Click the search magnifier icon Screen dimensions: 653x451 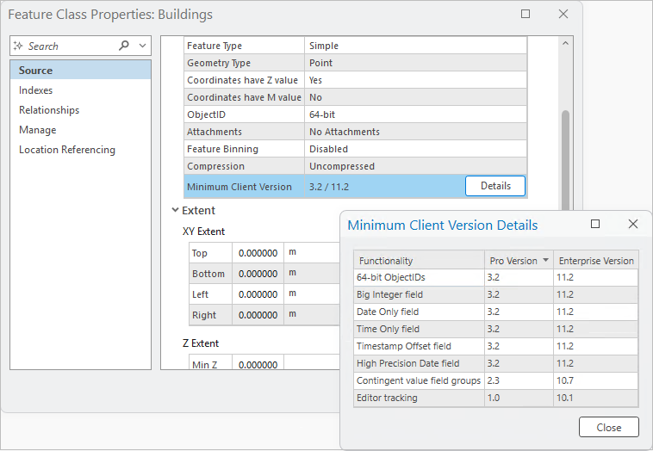124,45
